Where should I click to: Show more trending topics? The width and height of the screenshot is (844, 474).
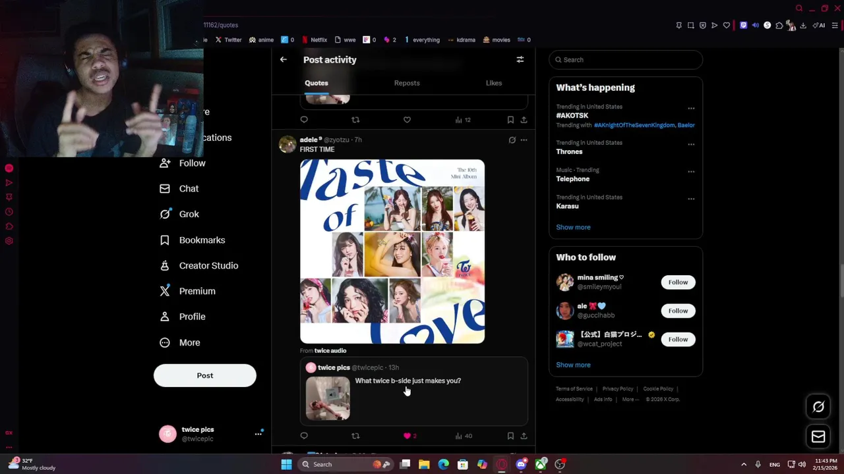[573, 227]
